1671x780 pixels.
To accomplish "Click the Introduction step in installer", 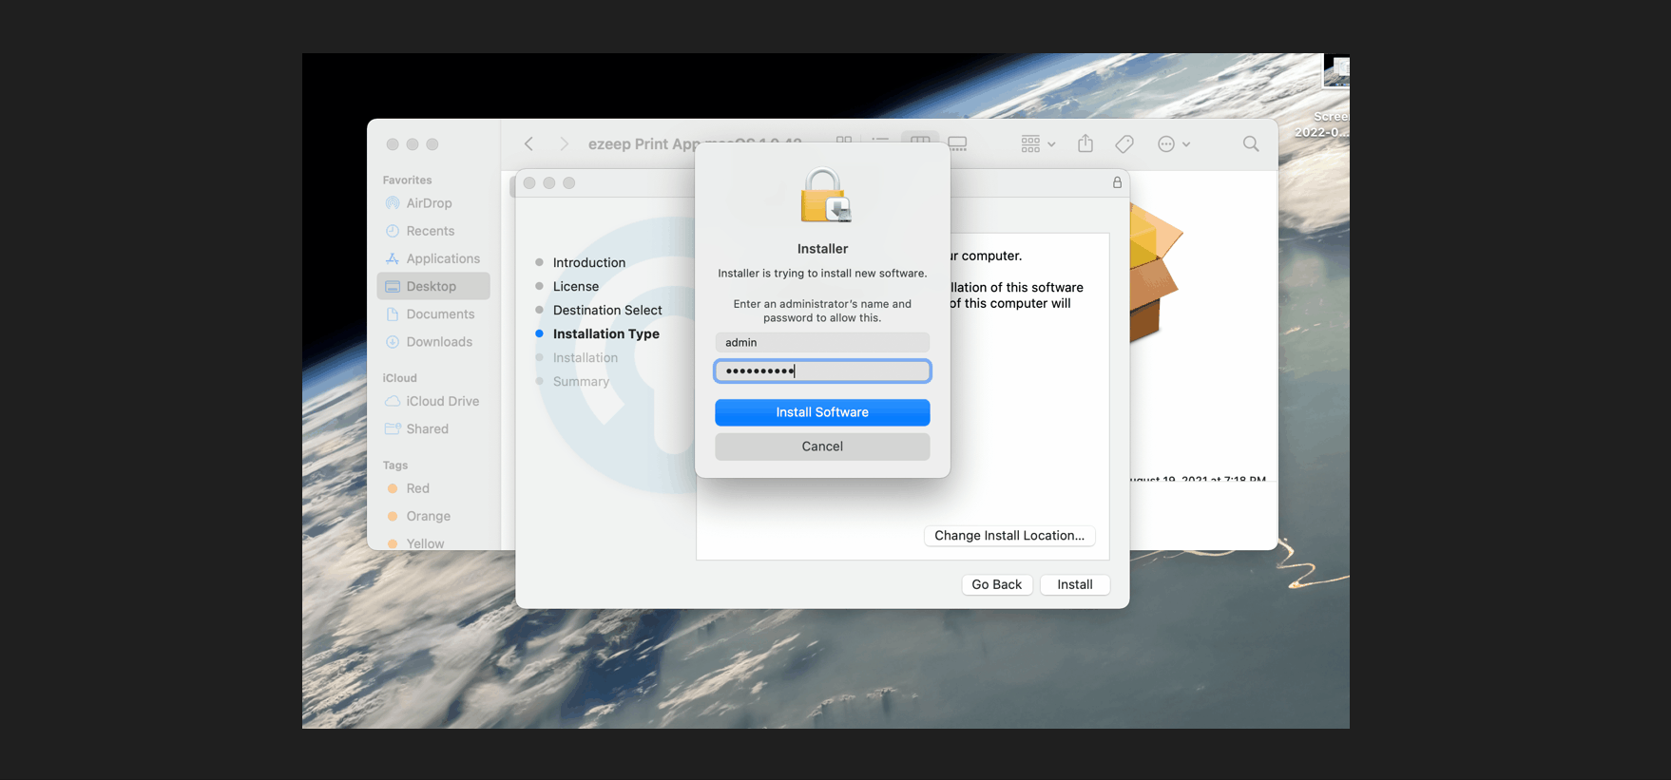I will coord(588,263).
